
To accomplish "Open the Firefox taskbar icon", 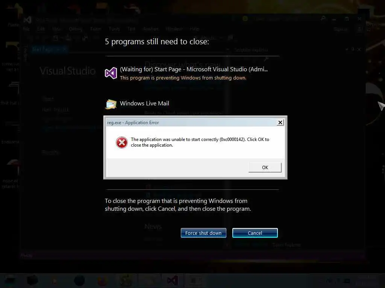I will click(103, 280).
